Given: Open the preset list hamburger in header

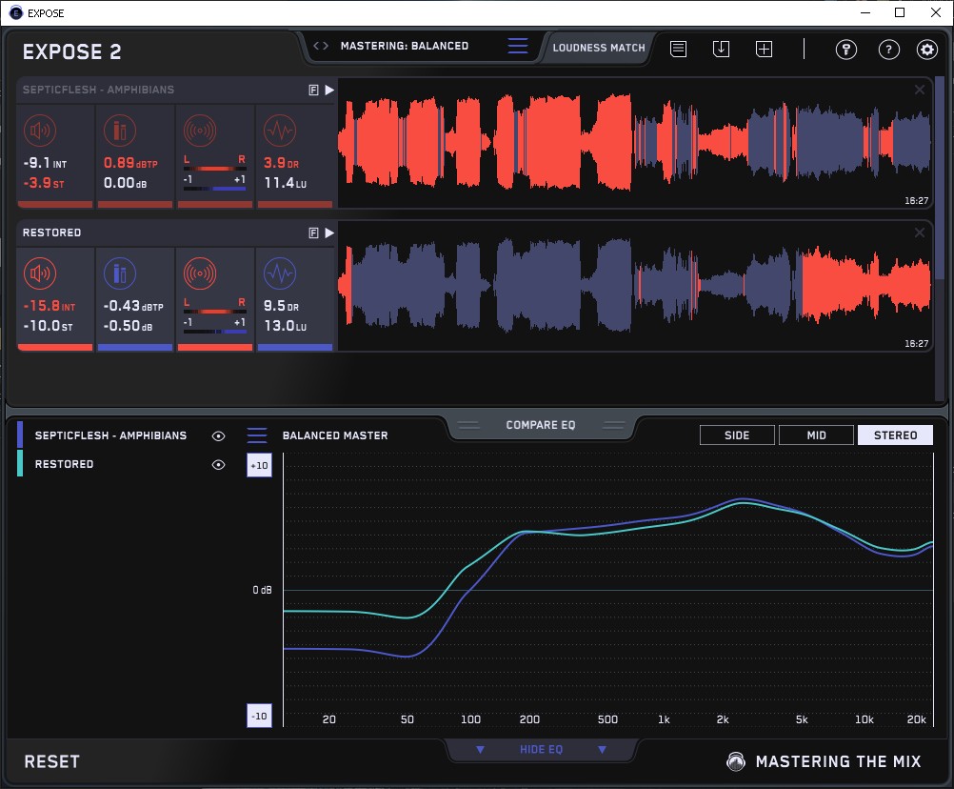Looking at the screenshot, I should coord(518,46).
